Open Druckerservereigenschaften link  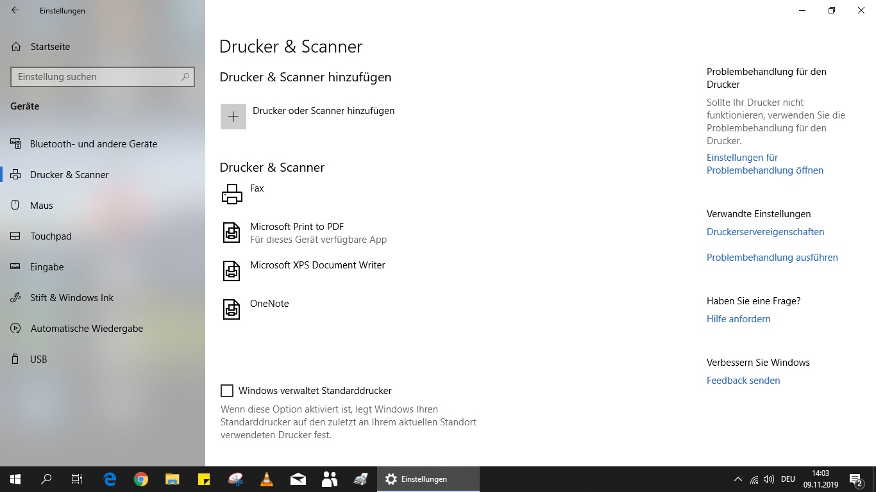(765, 232)
